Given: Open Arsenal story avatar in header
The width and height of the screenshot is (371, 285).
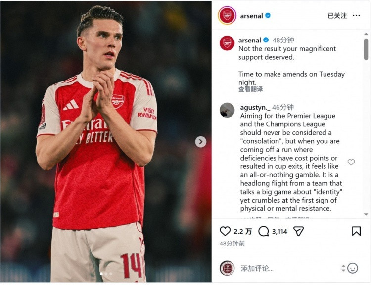Looking at the screenshot, I should [227, 16].
